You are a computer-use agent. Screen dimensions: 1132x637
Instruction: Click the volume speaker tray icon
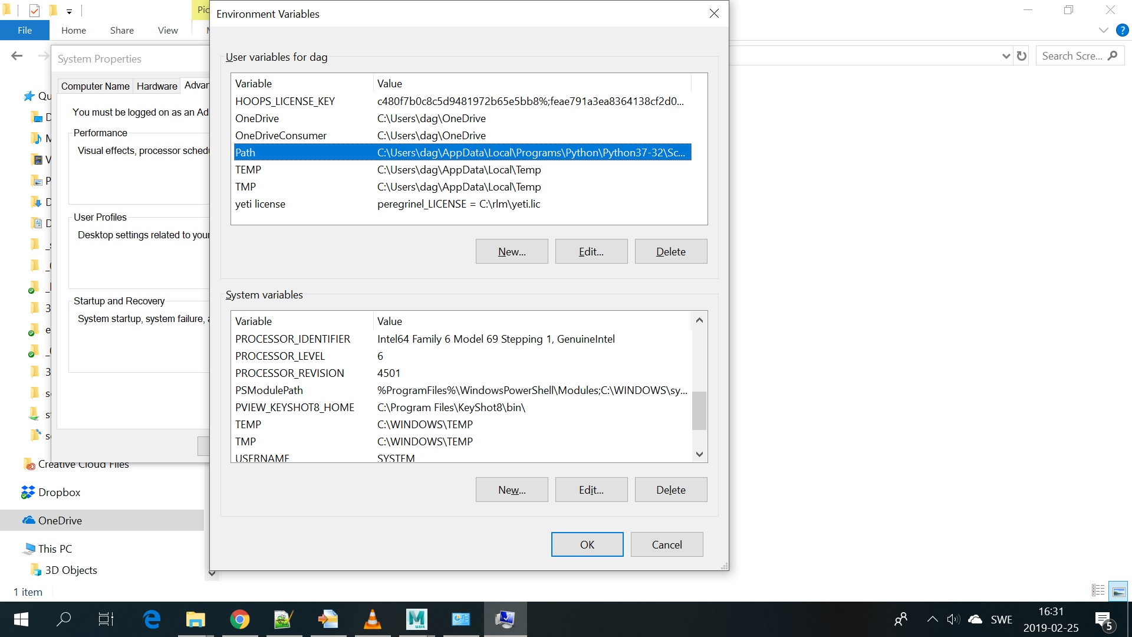click(x=953, y=619)
